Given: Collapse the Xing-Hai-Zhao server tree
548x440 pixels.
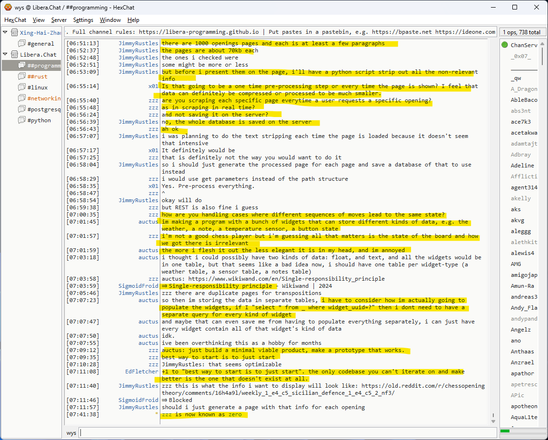Looking at the screenshot, I should tap(5, 32).
